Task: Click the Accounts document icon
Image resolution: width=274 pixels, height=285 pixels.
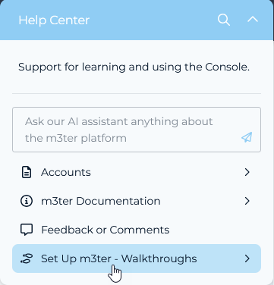Action: (27, 172)
